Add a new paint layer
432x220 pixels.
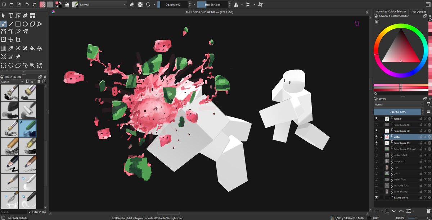377,211
